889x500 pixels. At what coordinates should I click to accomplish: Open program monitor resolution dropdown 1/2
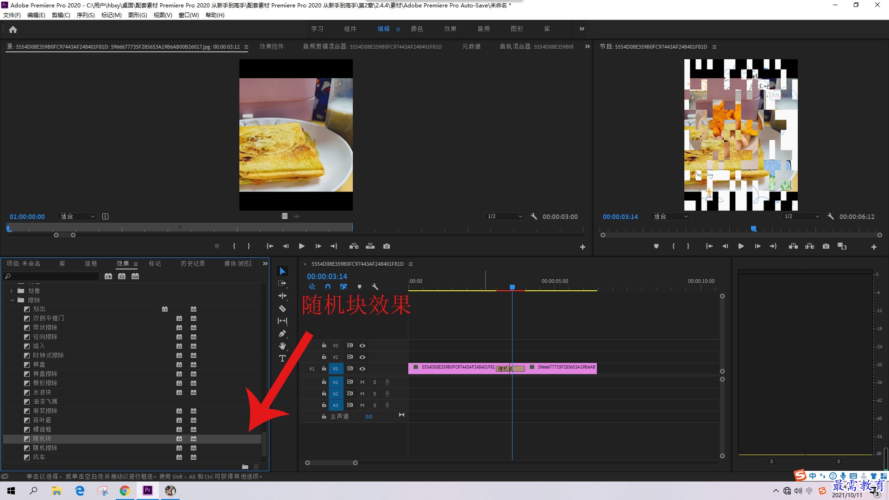coord(801,216)
